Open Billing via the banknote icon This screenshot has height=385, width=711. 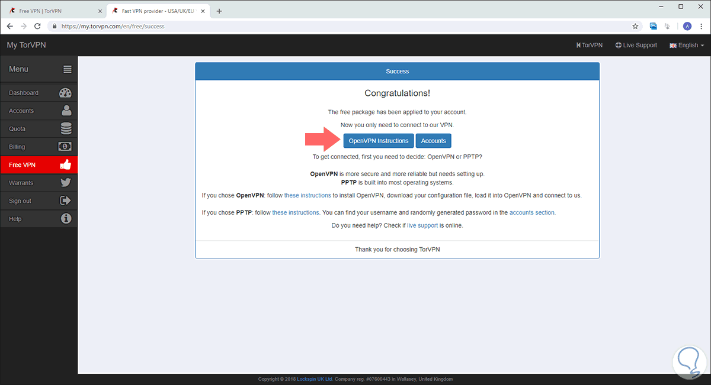tap(65, 147)
